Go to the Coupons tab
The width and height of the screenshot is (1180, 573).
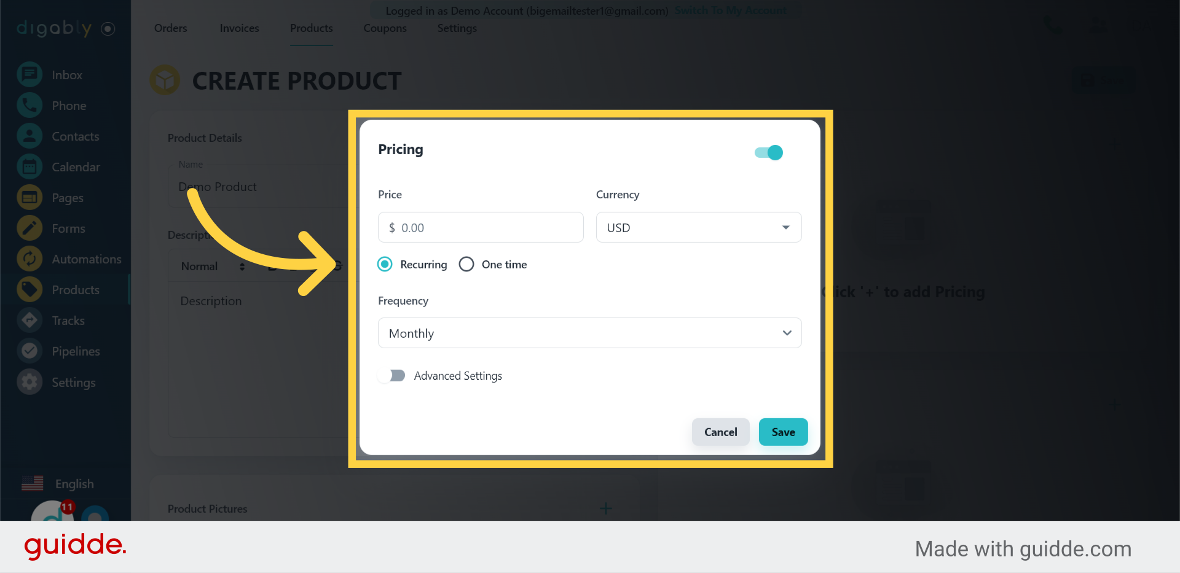pyautogui.click(x=385, y=28)
